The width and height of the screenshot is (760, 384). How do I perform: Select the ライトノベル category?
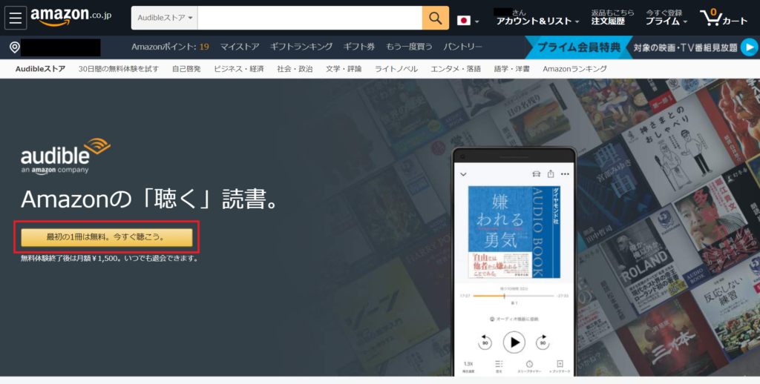396,69
